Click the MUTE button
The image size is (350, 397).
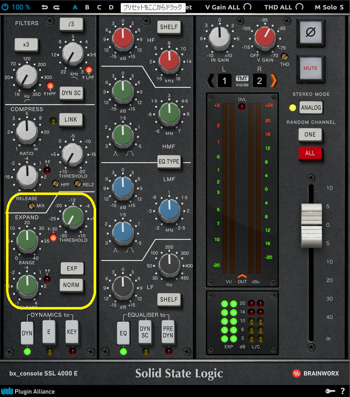tap(310, 68)
